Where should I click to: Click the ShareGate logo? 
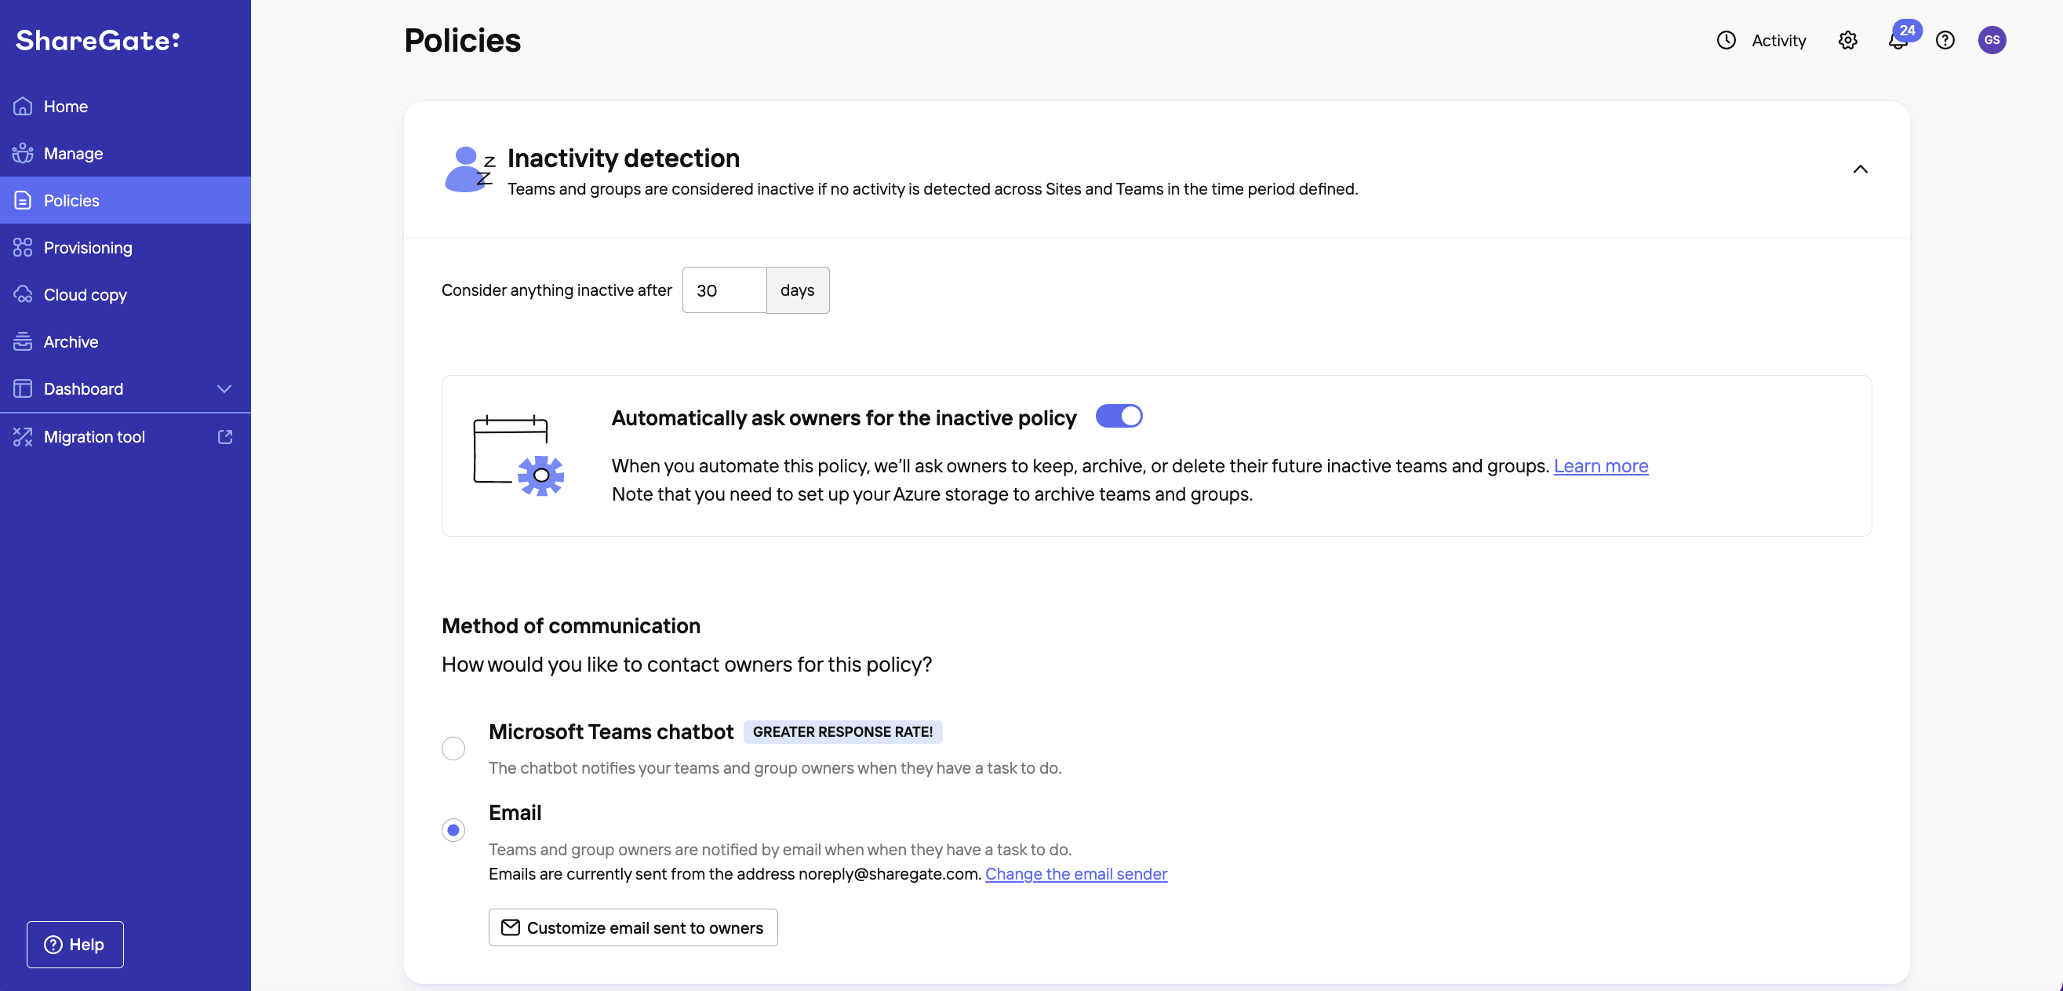tap(98, 40)
